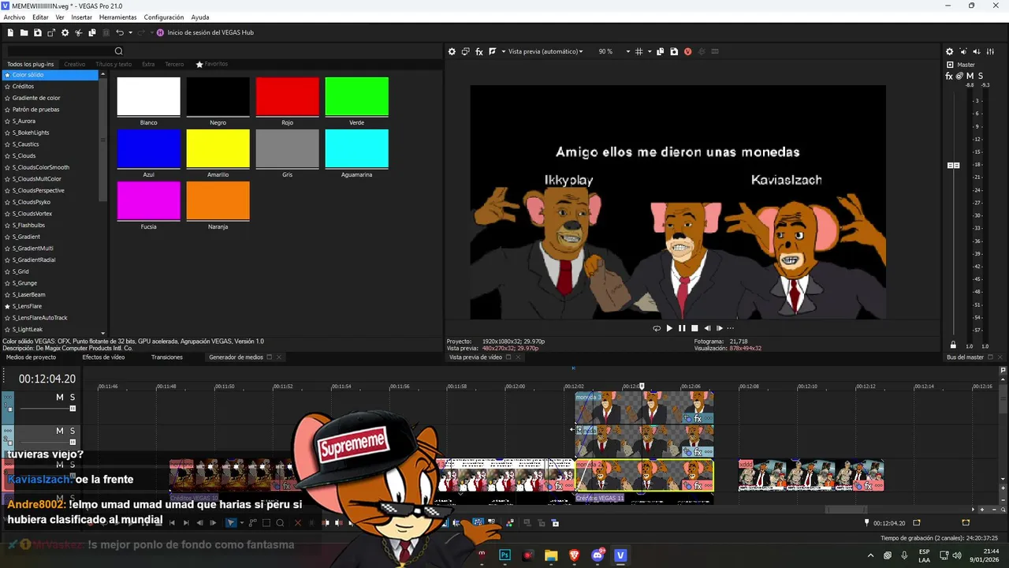The height and width of the screenshot is (568, 1009).
Task: Save preview snapshot to file
Action: pos(674,51)
